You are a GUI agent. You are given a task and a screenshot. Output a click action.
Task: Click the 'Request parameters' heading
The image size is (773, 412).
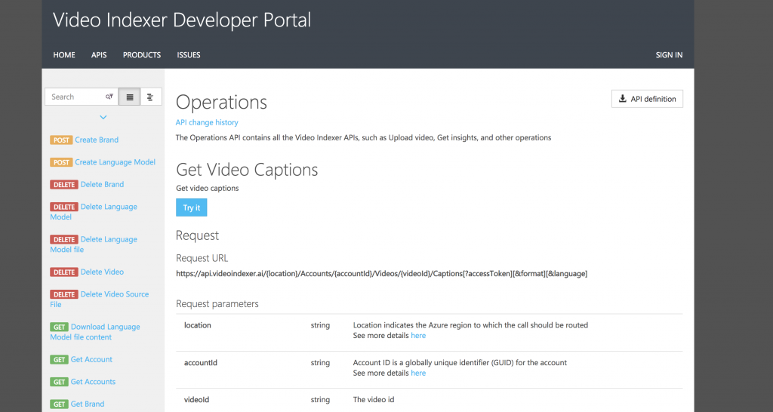[x=217, y=304]
